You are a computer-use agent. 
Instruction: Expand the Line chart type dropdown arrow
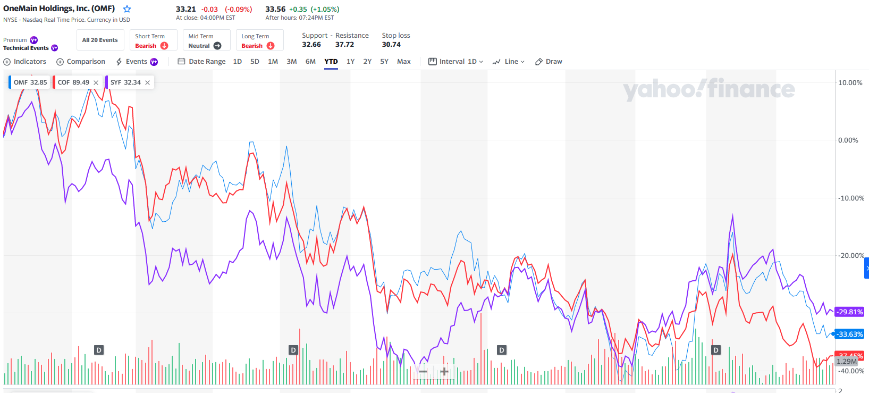pyautogui.click(x=522, y=62)
